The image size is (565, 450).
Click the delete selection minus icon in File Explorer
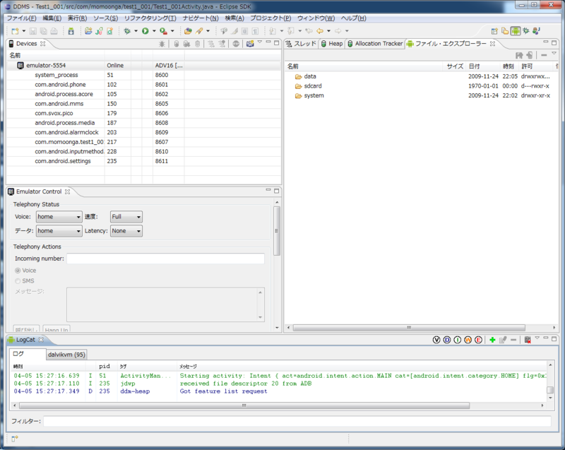[544, 55]
